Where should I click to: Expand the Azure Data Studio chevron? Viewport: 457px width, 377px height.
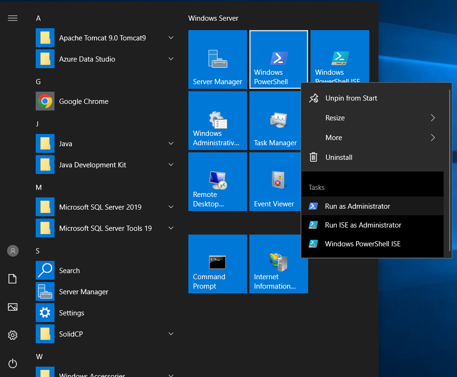[x=171, y=59]
